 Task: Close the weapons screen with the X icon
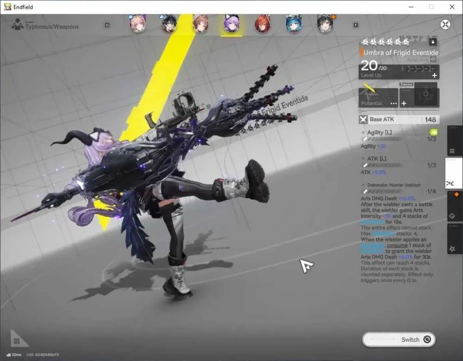tap(445, 24)
